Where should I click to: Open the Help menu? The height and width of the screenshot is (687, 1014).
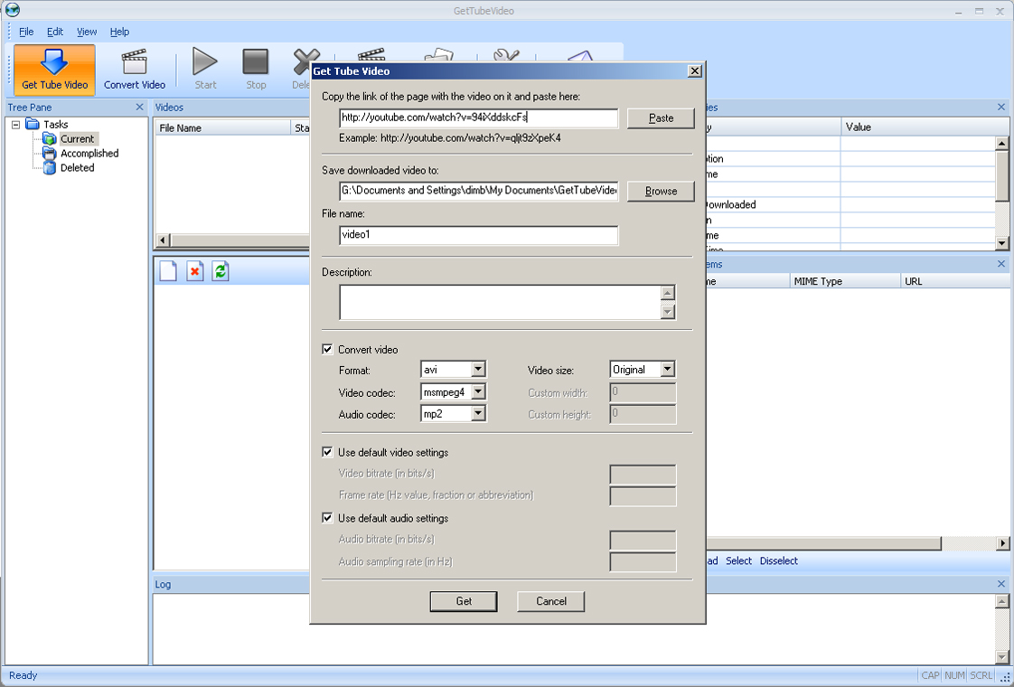click(x=119, y=32)
